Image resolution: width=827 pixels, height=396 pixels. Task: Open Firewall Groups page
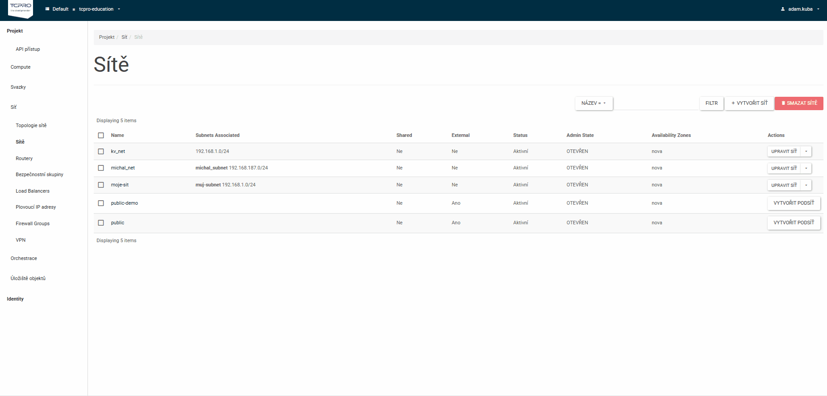click(x=33, y=223)
